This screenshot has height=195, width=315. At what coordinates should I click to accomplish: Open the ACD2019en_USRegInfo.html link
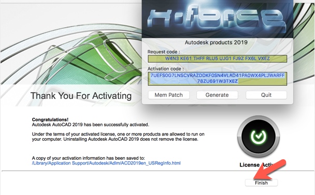coord(106,163)
